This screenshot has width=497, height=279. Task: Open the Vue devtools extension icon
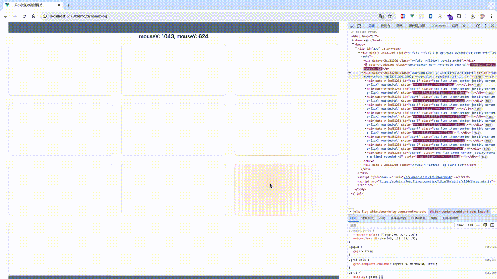(412, 16)
